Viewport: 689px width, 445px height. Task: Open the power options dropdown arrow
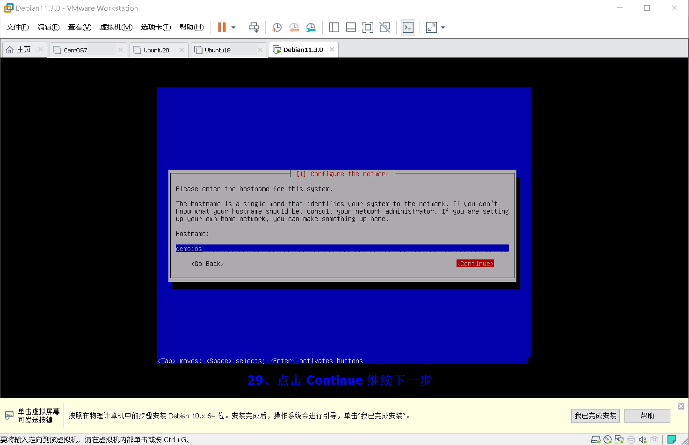(233, 28)
